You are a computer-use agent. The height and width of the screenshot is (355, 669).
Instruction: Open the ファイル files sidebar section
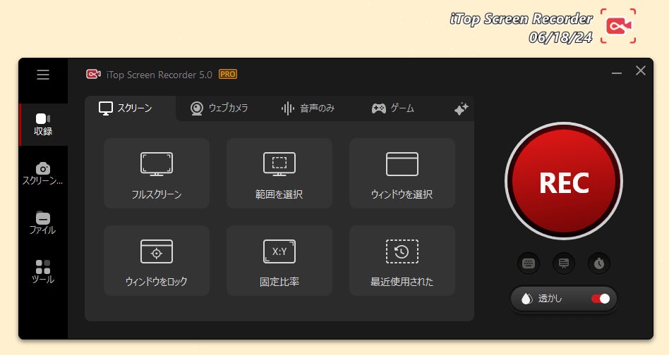[43, 223]
